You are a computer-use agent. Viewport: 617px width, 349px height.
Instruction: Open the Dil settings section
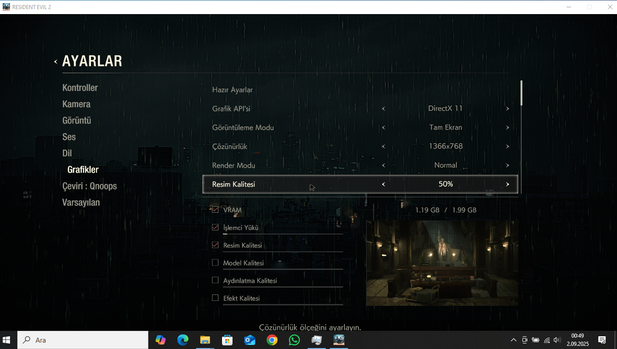67,153
